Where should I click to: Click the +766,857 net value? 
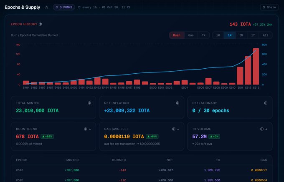(x=166, y=170)
